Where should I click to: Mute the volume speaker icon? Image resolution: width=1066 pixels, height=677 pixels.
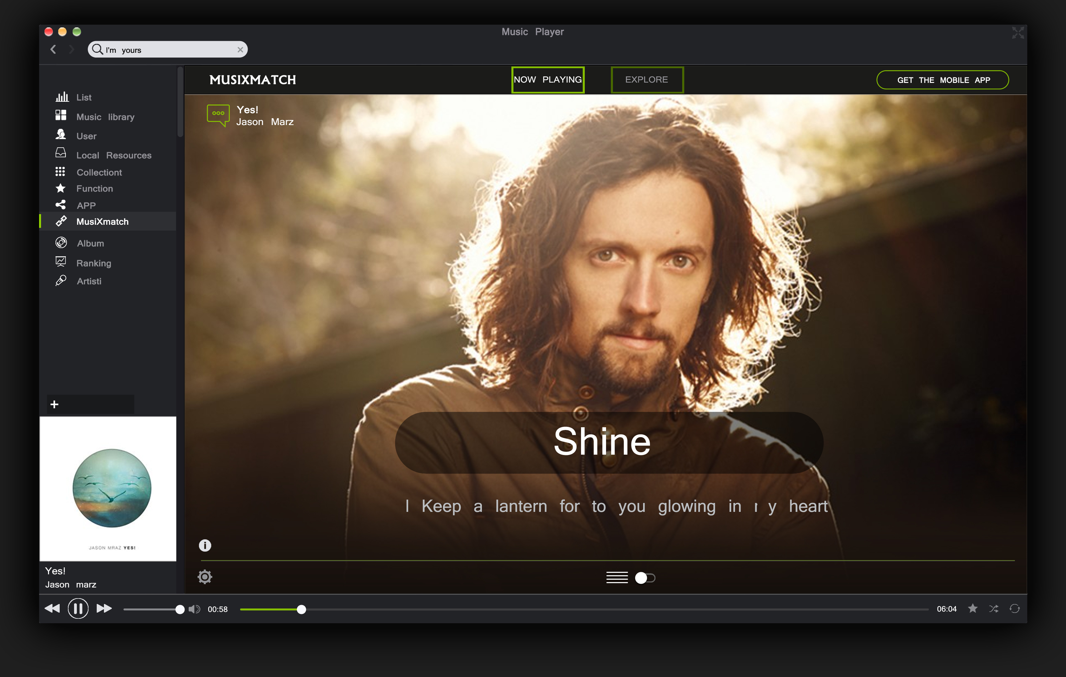click(194, 609)
